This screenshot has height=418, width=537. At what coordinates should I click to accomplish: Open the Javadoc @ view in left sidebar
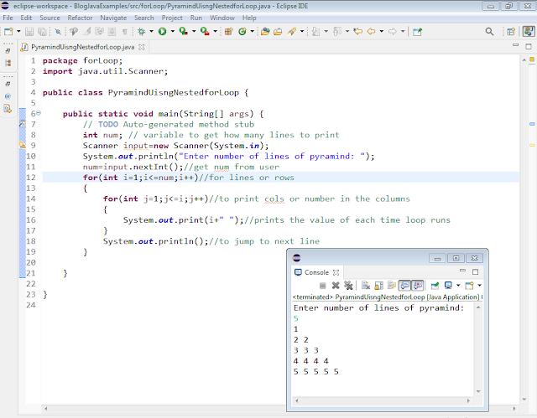8,96
